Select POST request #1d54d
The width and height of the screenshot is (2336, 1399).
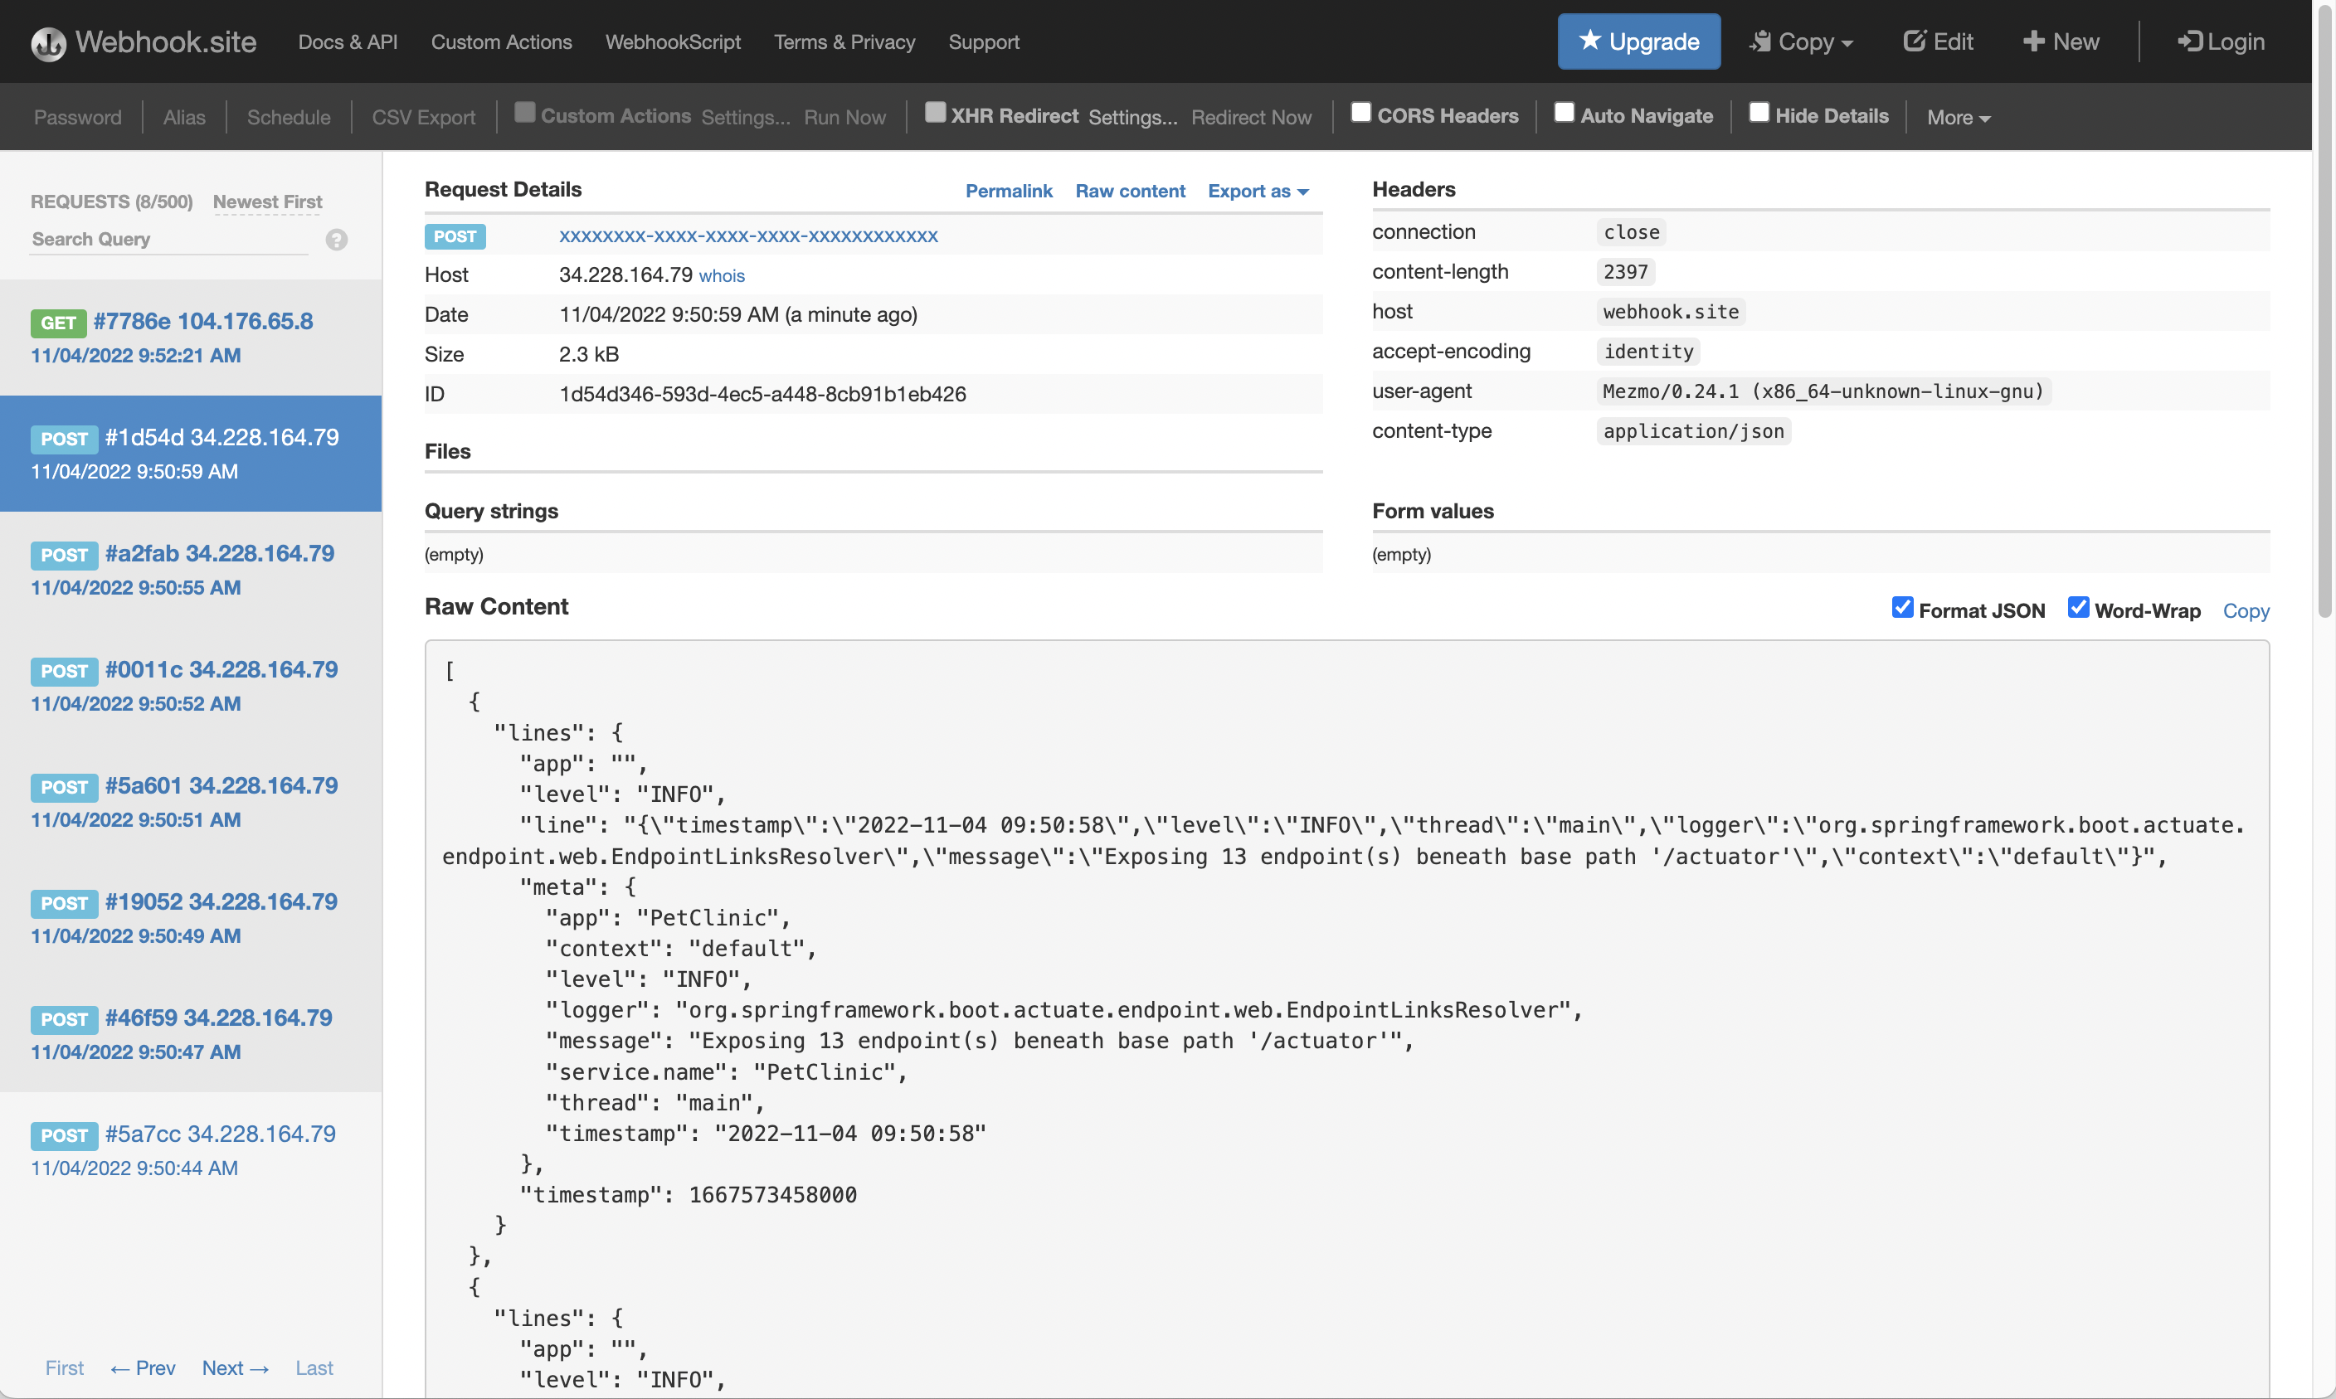click(x=191, y=454)
